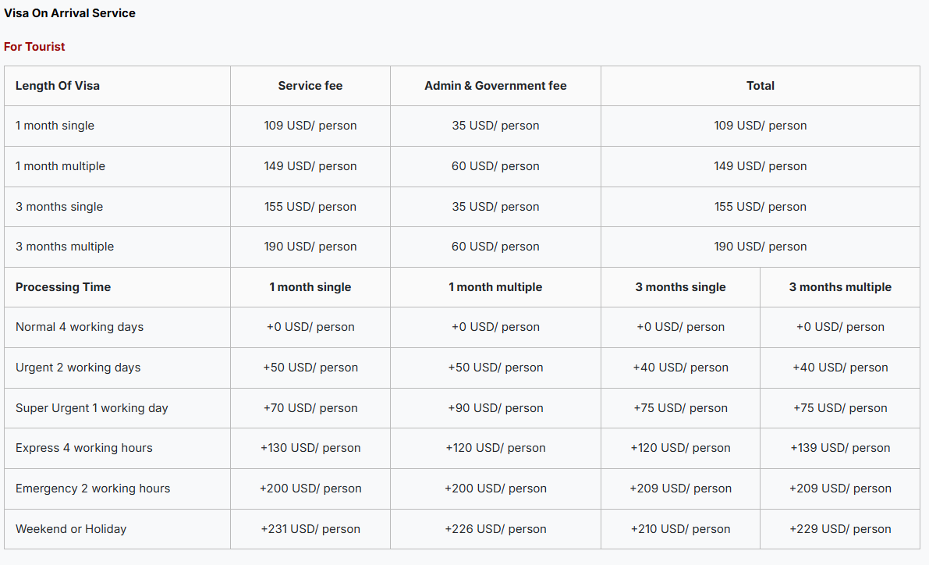The image size is (929, 565).
Task: Click the "Visa On Arrival Service" title
Action: (69, 13)
